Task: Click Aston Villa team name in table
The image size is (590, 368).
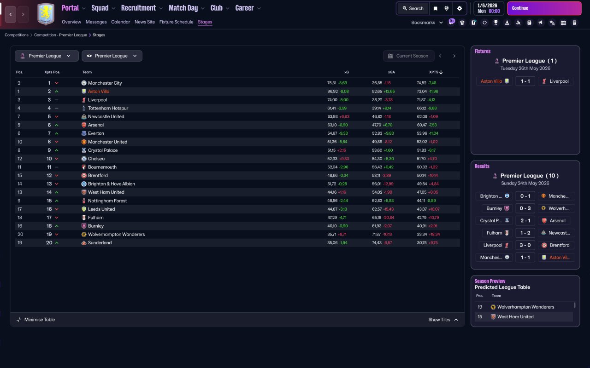Action: [x=99, y=92]
